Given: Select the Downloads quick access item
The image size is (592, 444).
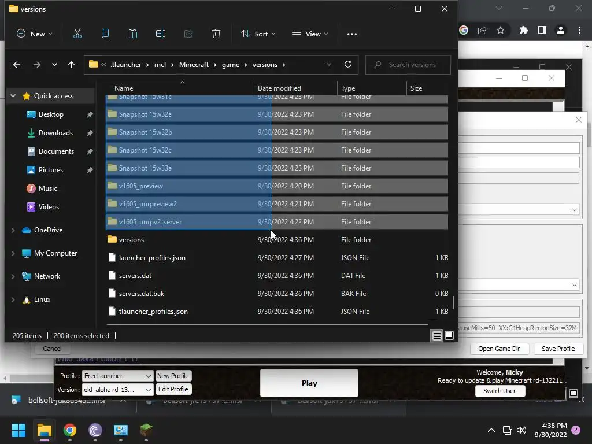Looking at the screenshot, I should coord(55,133).
